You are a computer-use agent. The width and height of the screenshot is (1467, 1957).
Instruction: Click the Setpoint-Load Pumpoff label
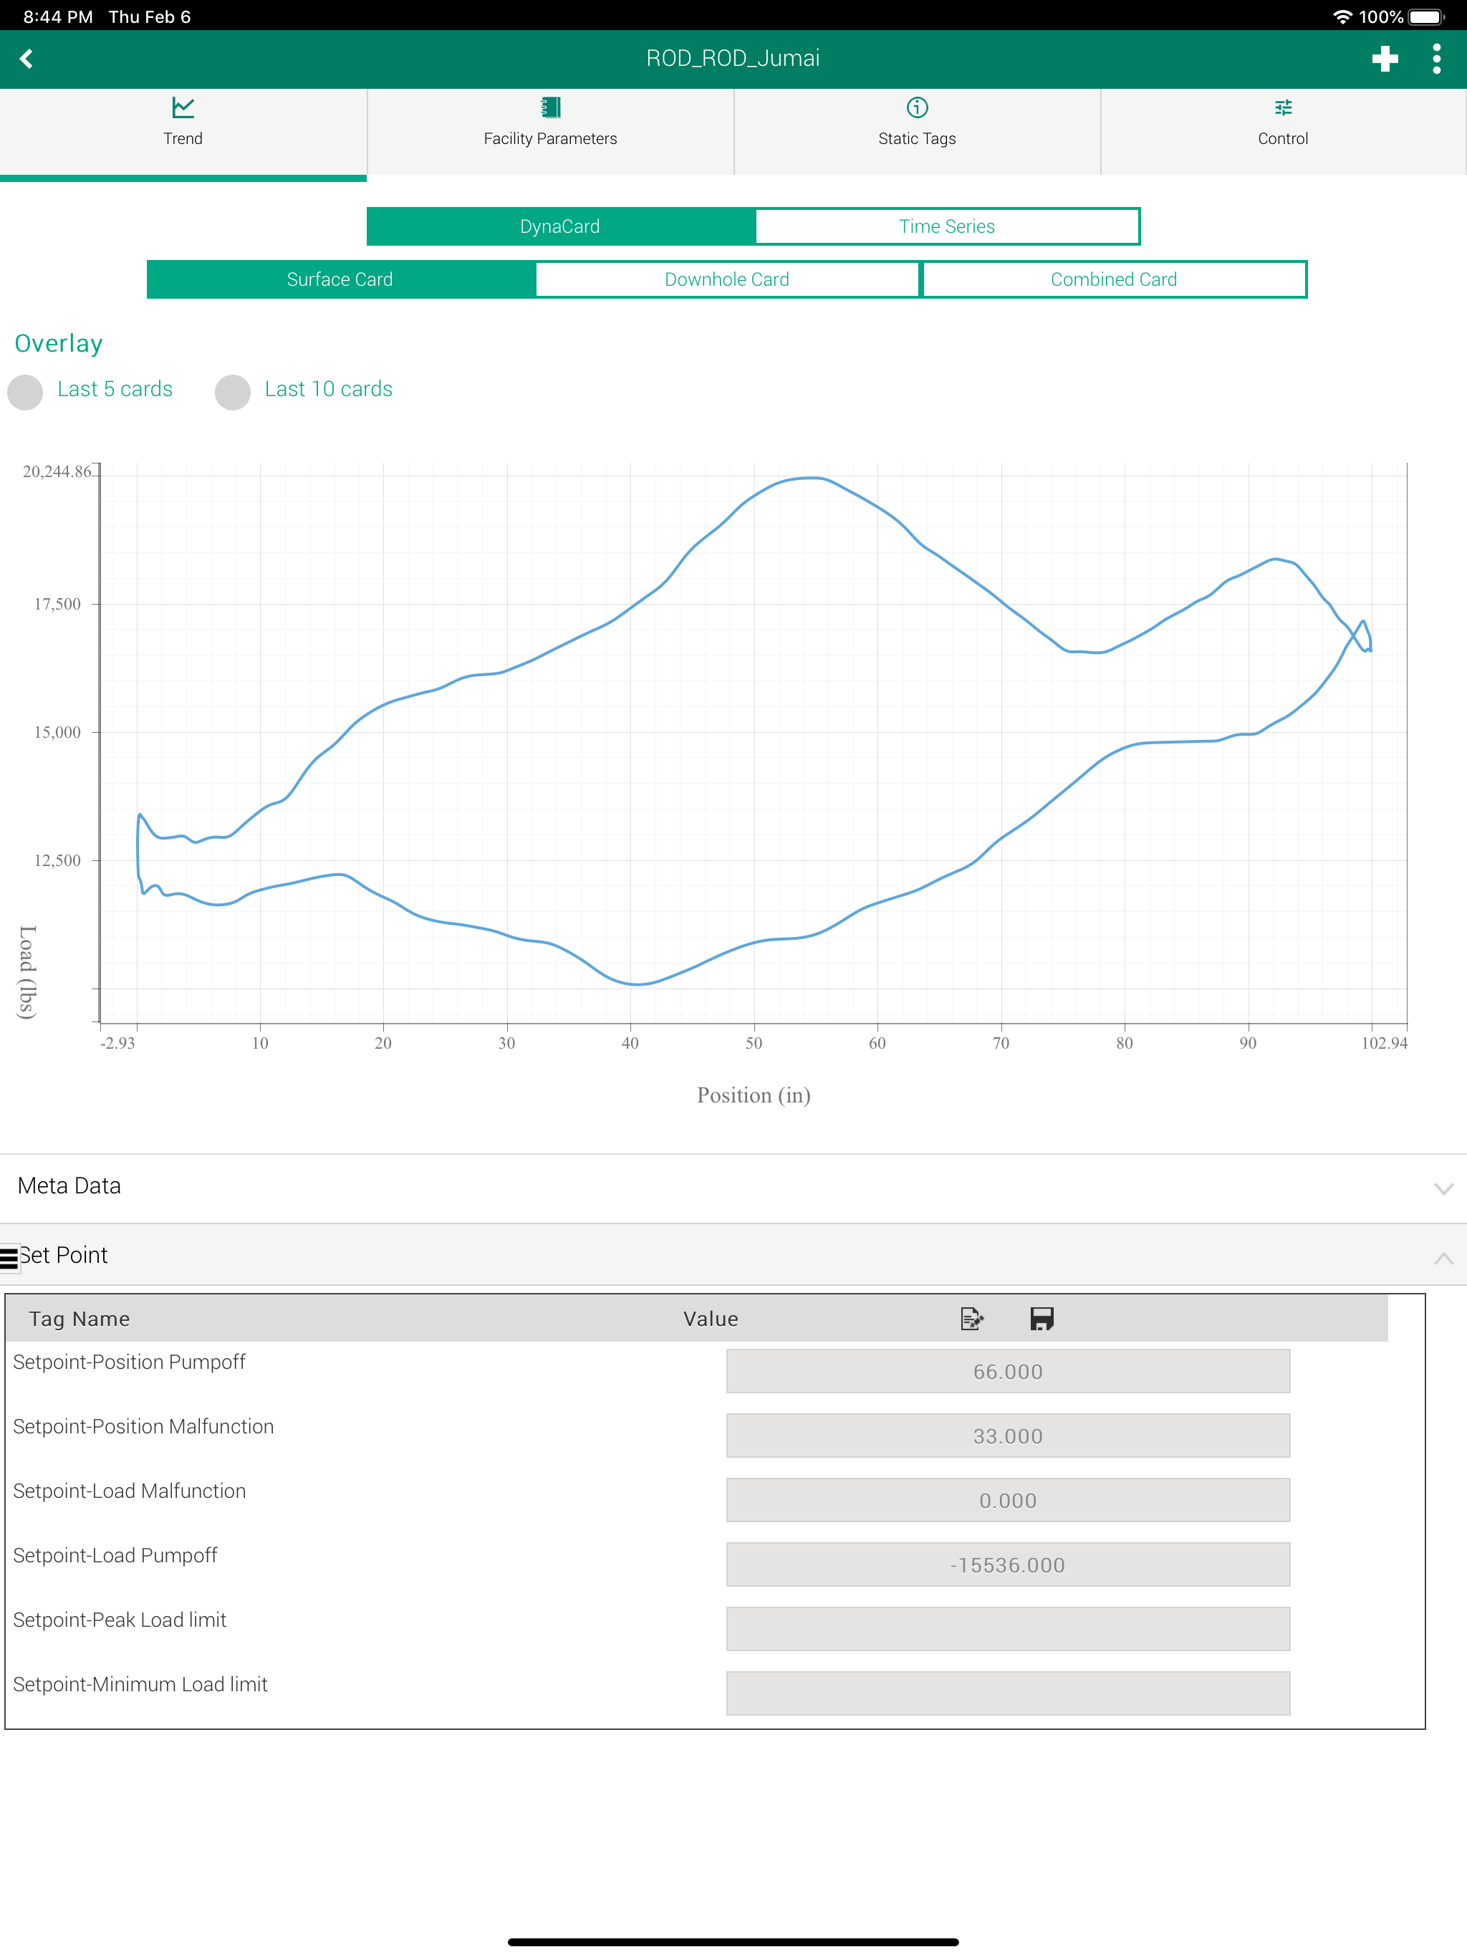115,1555
